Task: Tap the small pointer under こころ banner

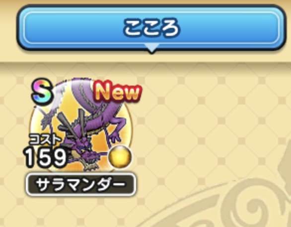Action: pos(151,48)
